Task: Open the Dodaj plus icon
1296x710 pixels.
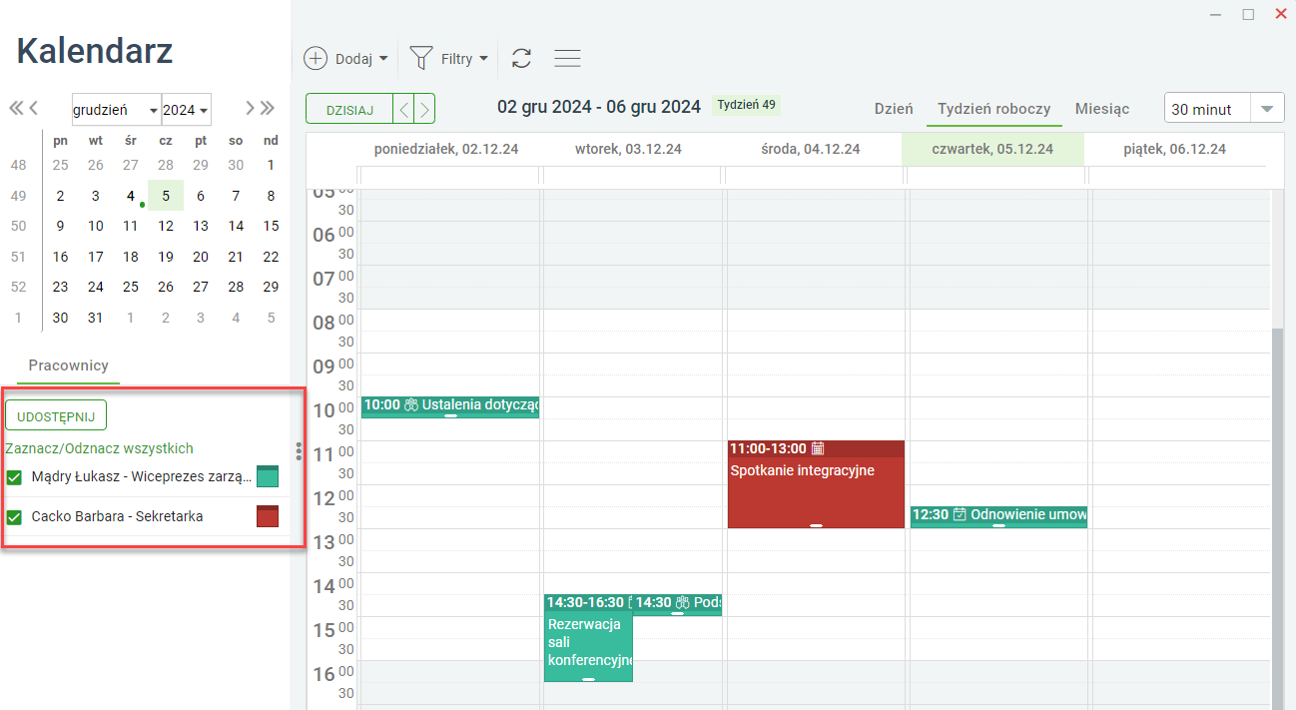Action: (316, 59)
